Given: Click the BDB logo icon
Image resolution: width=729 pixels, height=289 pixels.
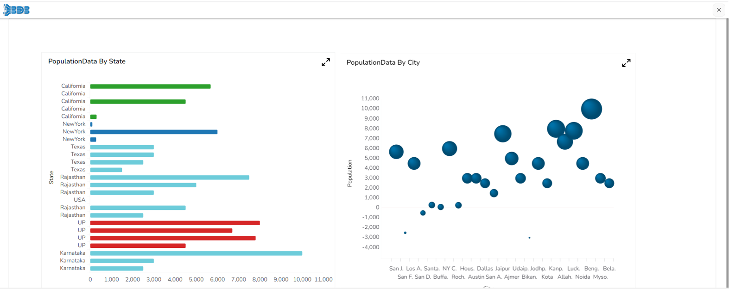Looking at the screenshot, I should (17, 10).
